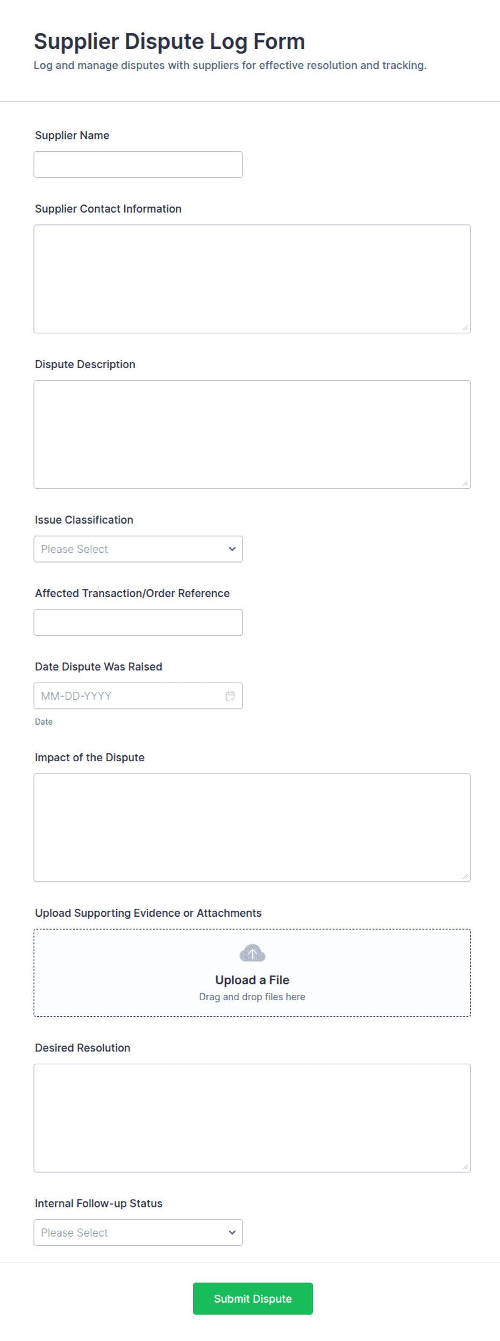Image resolution: width=500 pixels, height=1341 pixels.
Task: Click the chevron on Internal Follow-up Status dropdown
Action: (x=232, y=1232)
